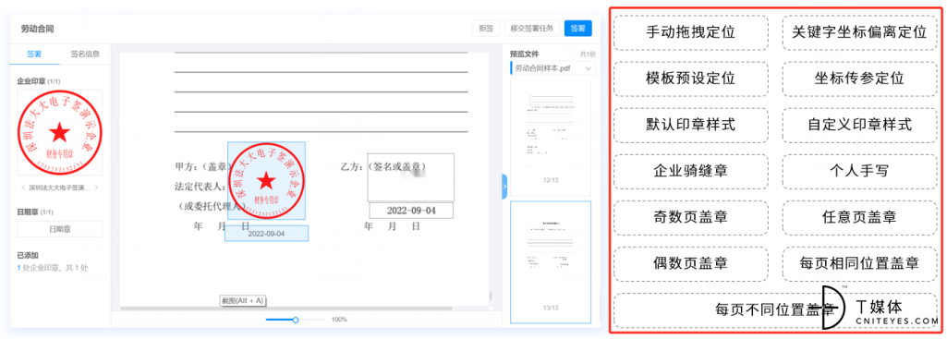Choose the 个人手写 option

(x=860, y=171)
